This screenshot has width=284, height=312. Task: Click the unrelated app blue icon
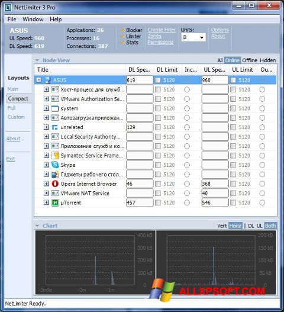click(54, 127)
